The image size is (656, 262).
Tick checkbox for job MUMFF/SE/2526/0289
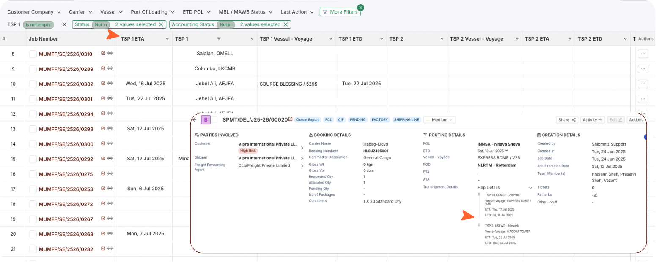click(x=33, y=69)
